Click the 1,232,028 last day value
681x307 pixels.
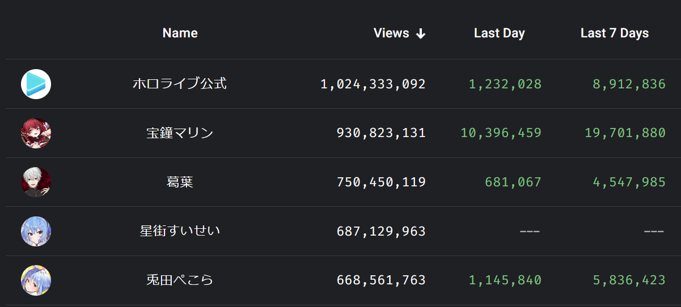505,84
